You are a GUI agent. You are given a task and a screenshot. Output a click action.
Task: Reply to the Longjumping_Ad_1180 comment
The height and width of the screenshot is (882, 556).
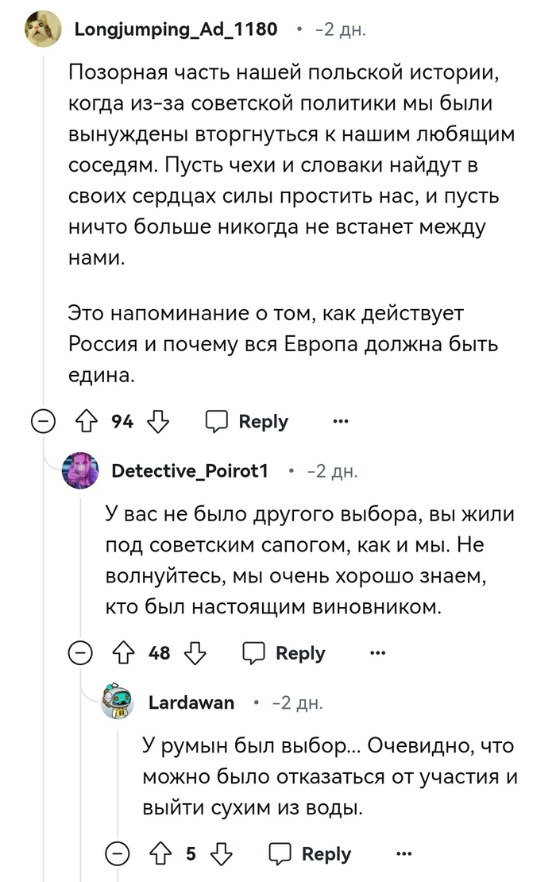click(247, 422)
